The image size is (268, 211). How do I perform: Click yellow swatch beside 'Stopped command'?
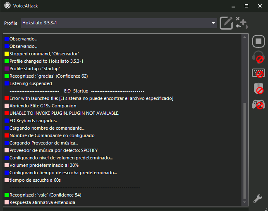7,54
